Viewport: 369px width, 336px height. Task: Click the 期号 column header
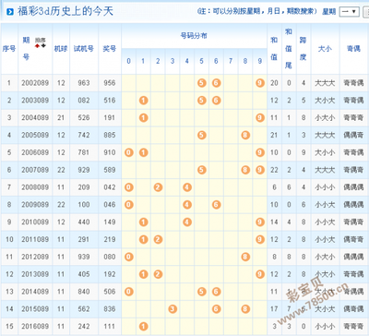point(26,49)
